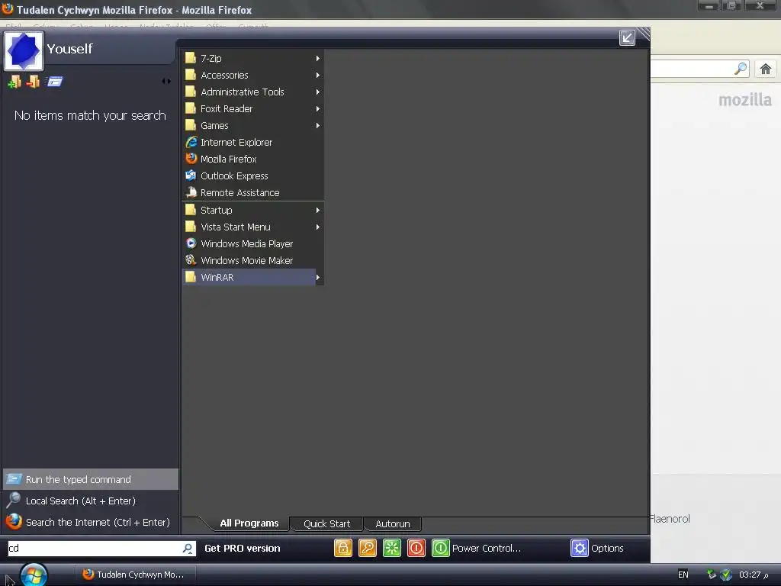This screenshot has width=781, height=586.
Task: Click the small left-right arrows in the search panel
Action: click(x=166, y=81)
